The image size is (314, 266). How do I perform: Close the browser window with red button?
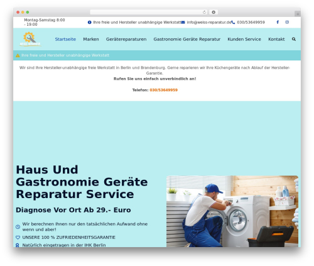click(18, 13)
